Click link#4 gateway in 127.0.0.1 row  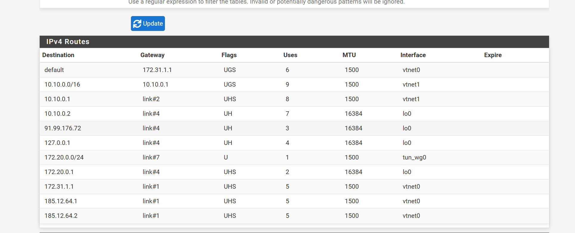click(151, 143)
